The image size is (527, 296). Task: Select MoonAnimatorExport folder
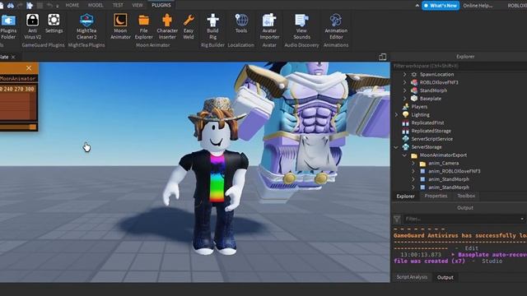pyautogui.click(x=443, y=155)
